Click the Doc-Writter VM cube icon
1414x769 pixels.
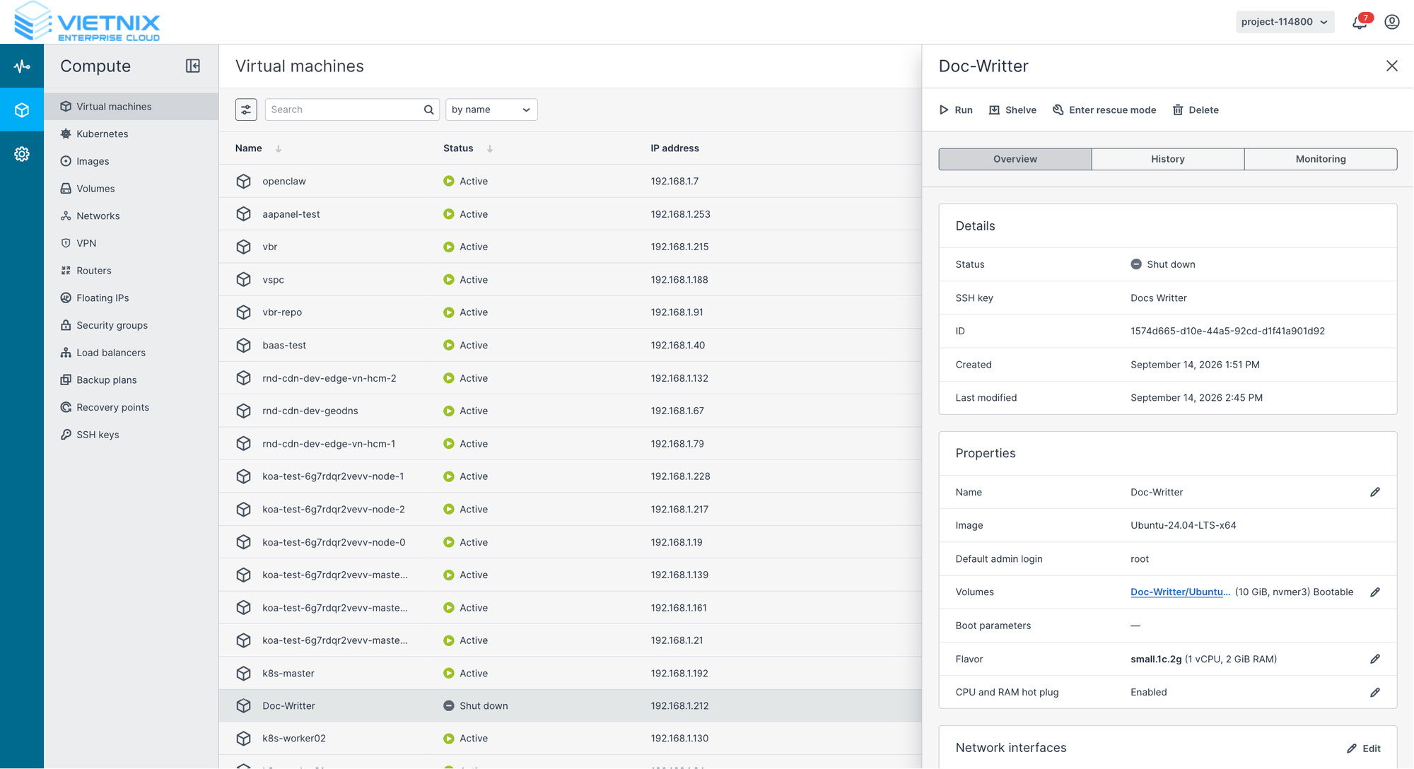(244, 705)
